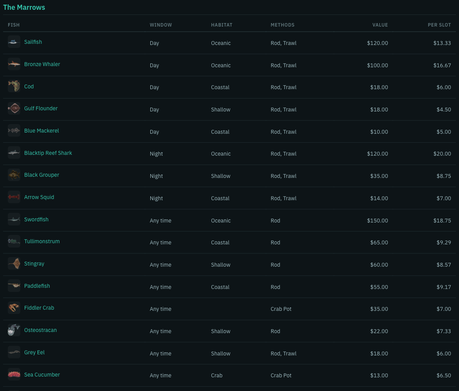
Task: Click the Swordfish icon
Action: (14, 219)
